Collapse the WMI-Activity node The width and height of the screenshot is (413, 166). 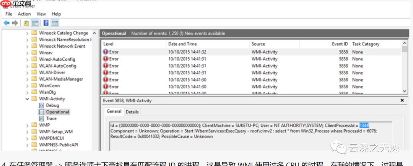(x=27, y=99)
